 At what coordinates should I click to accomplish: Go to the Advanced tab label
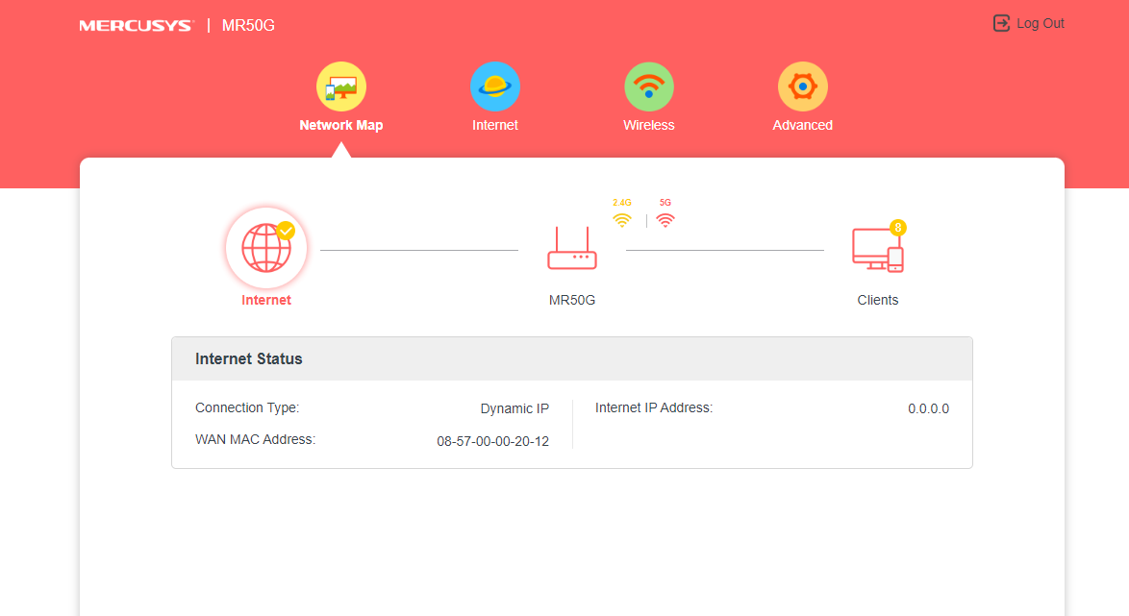coord(803,125)
